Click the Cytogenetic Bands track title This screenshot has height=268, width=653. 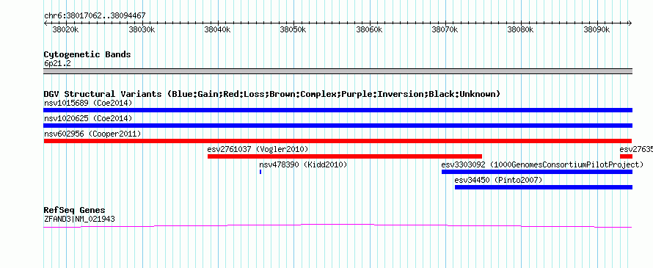[x=87, y=54]
